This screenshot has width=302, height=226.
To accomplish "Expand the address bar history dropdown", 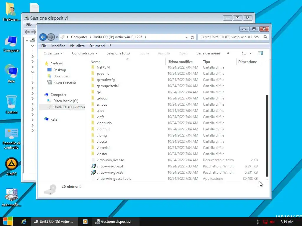I will tap(186, 37).
